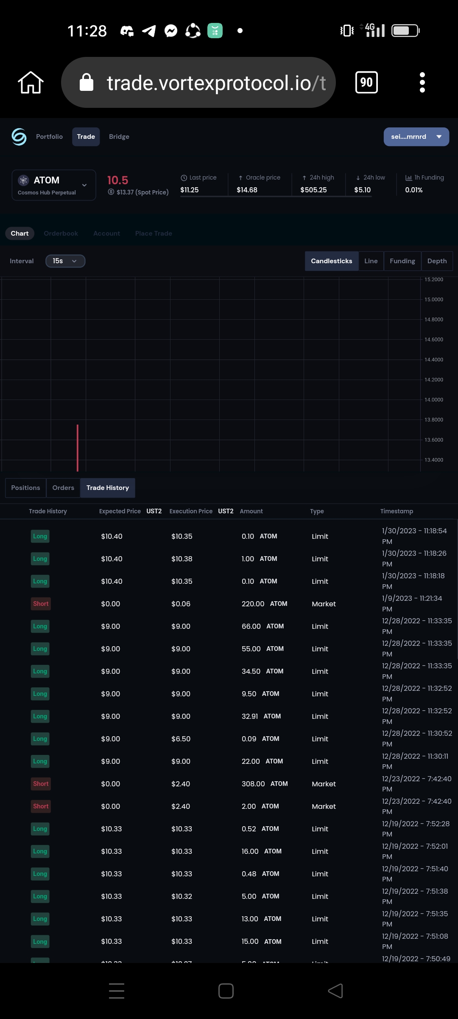Click the 13.00 ATOM amount cell
This screenshot has height=1019, width=458.
pos(261,919)
